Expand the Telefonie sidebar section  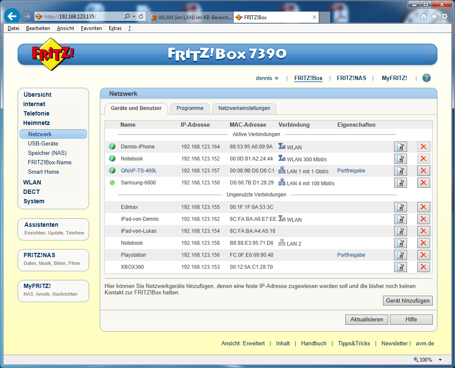[36, 113]
